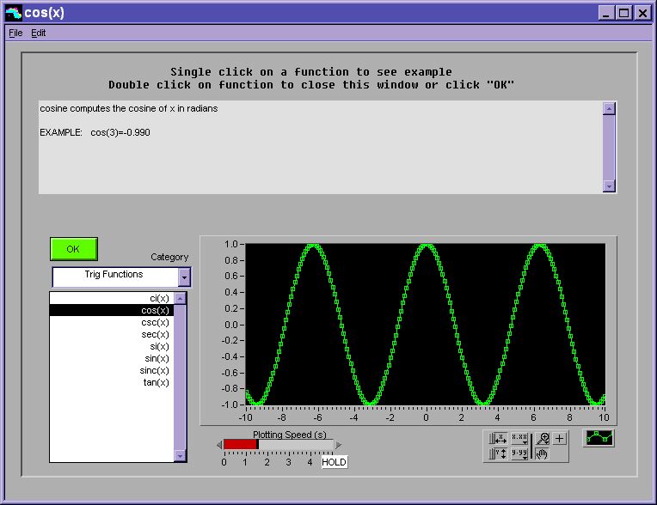The width and height of the screenshot is (657, 505).
Task: Select the crosshair cursor tool
Action: click(x=560, y=439)
